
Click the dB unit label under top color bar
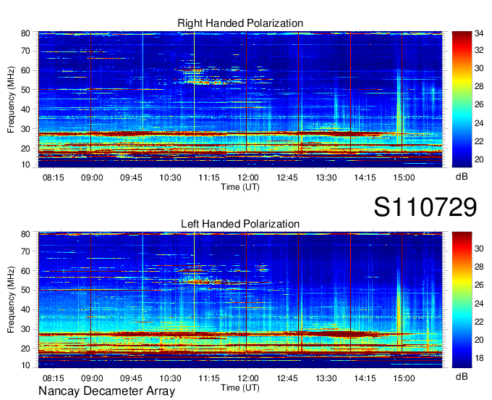click(462, 177)
